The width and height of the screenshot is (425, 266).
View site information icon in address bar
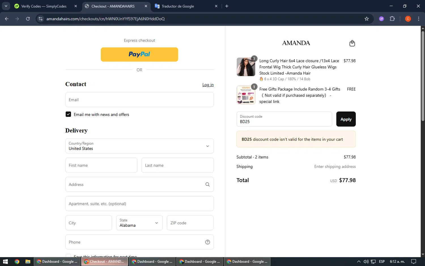[41, 19]
